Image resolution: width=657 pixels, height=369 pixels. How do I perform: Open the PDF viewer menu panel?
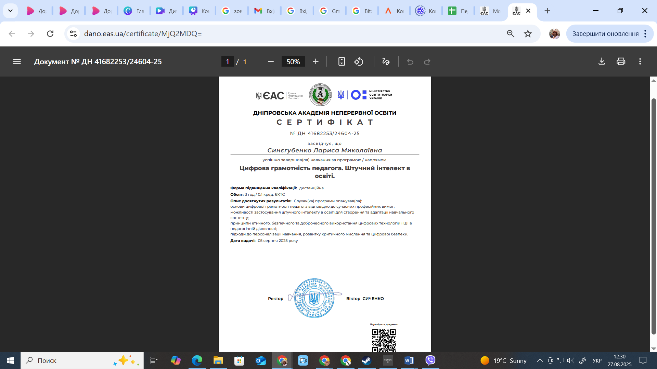pyautogui.click(x=17, y=61)
